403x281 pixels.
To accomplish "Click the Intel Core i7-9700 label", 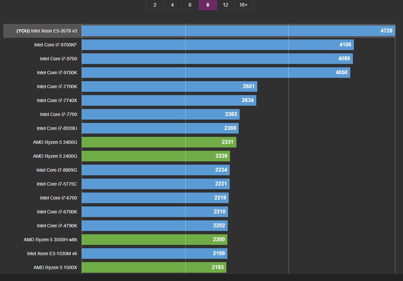I will pyautogui.click(x=58, y=59).
